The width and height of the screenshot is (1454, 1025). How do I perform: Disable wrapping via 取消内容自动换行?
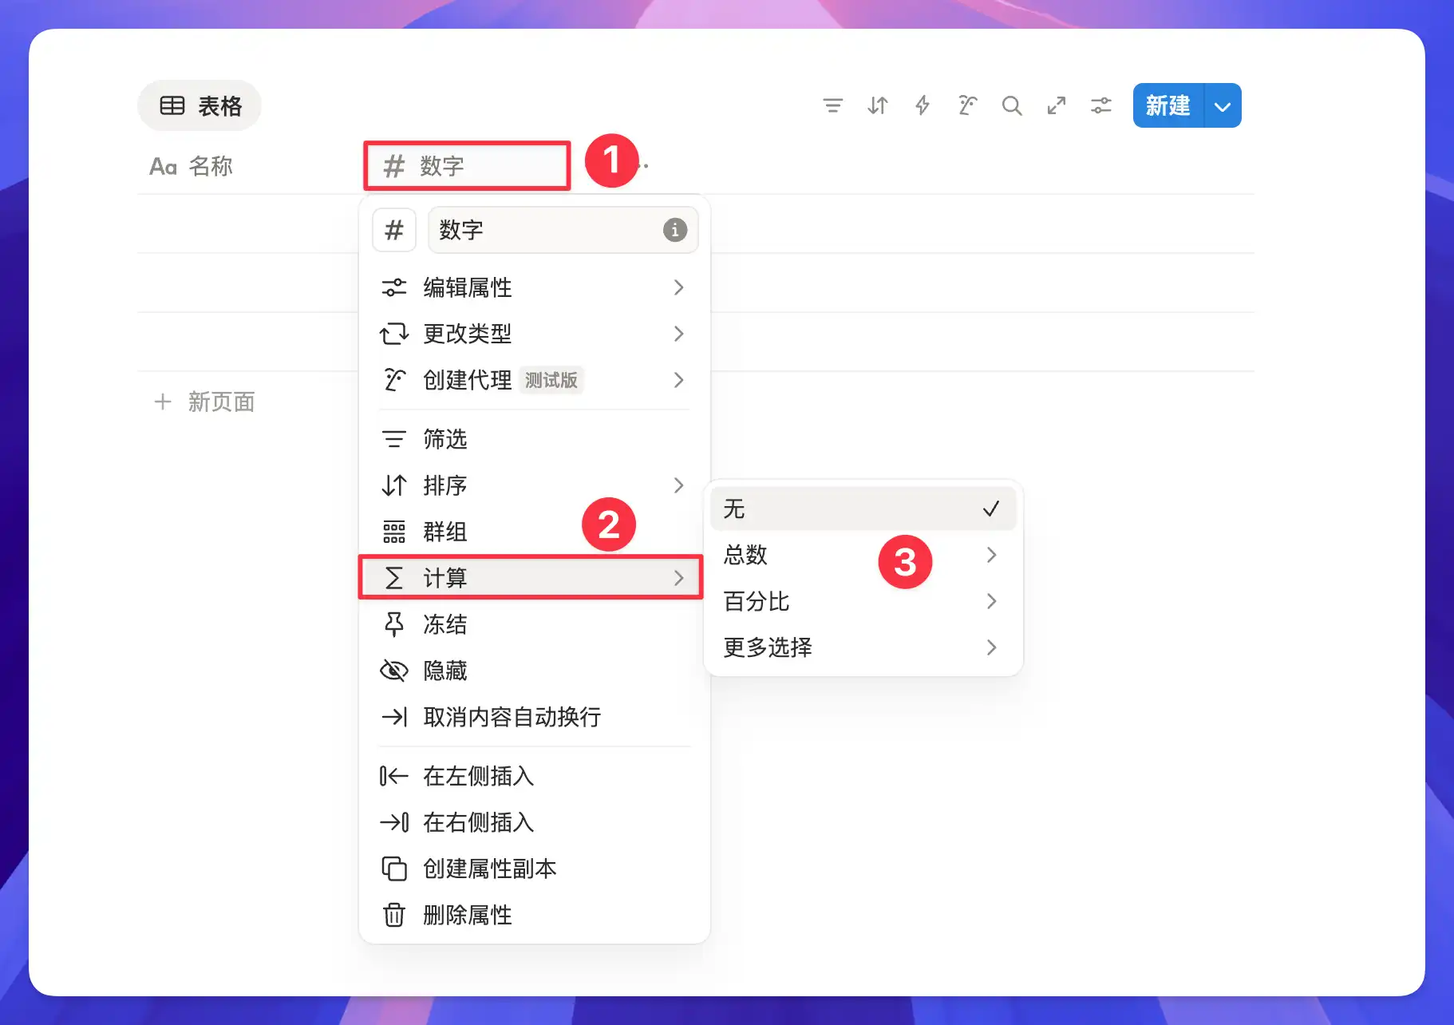click(512, 717)
